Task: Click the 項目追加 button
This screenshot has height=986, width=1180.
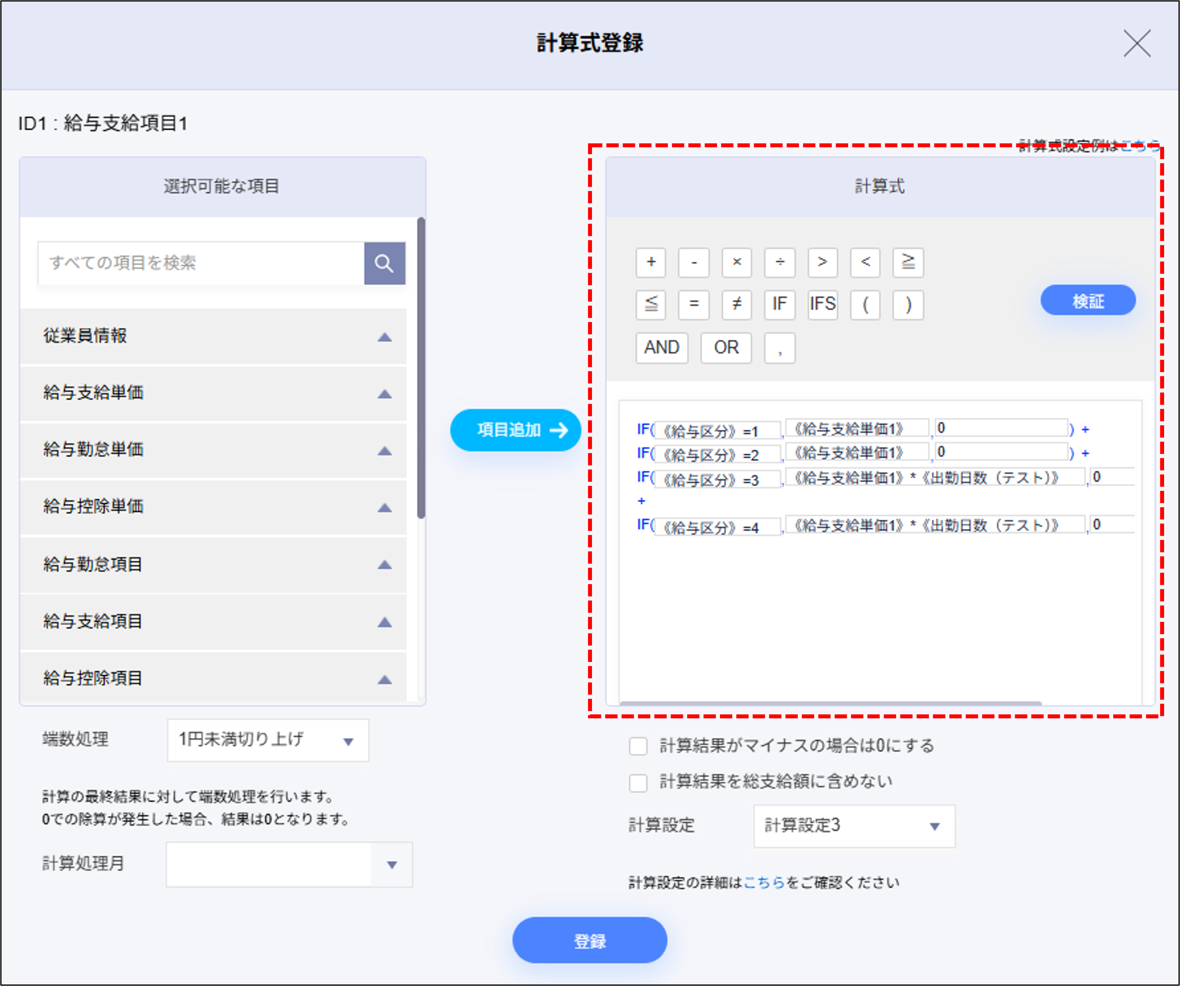Action: 515,430
